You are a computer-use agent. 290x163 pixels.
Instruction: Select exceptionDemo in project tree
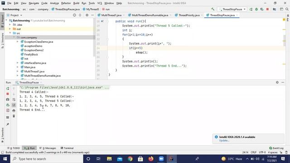click(x=33, y=46)
